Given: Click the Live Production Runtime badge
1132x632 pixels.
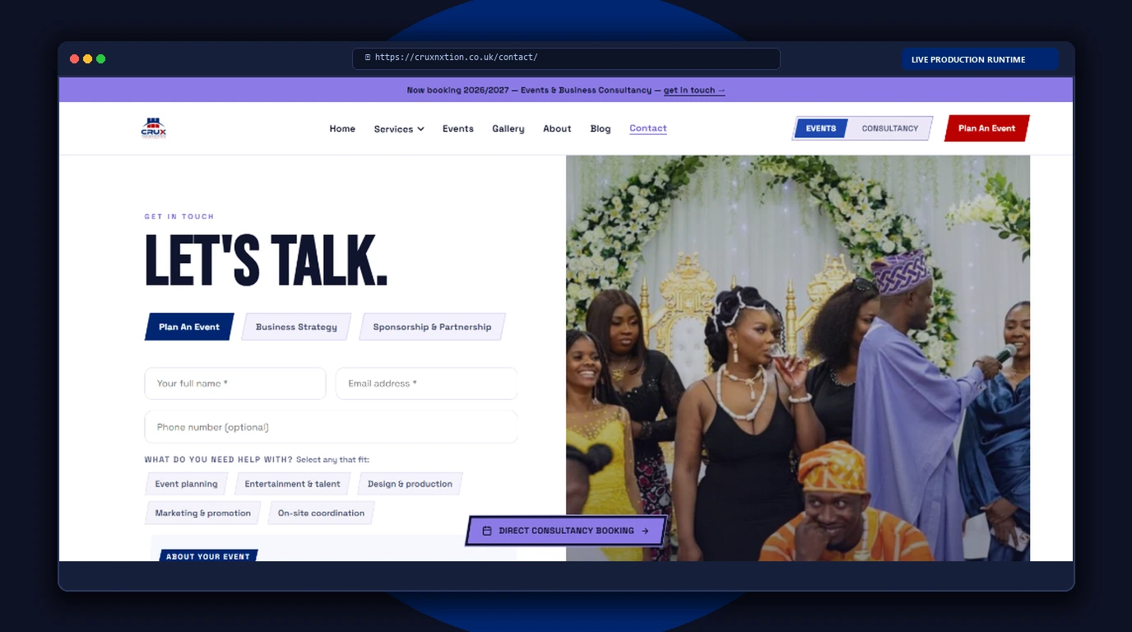Looking at the screenshot, I should (x=980, y=59).
